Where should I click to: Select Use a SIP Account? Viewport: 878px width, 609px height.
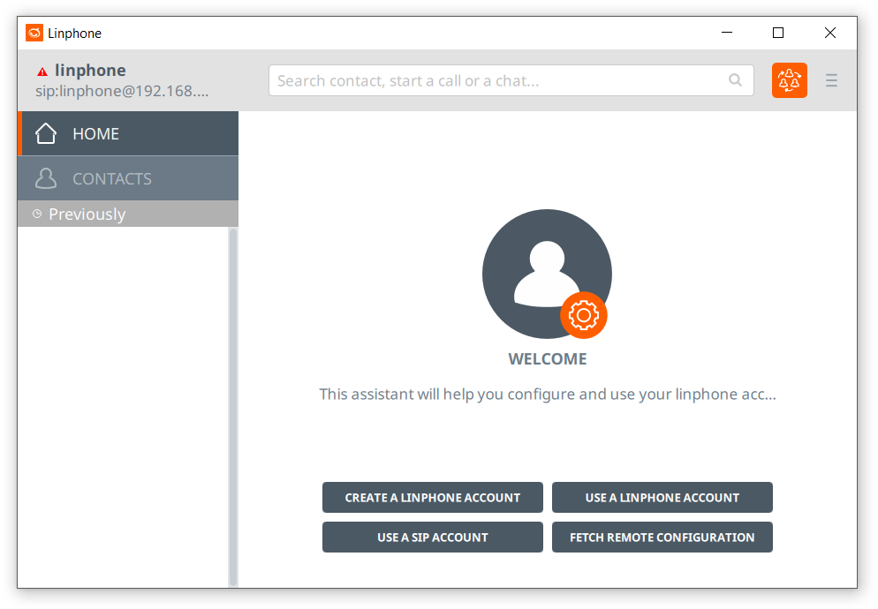[432, 538]
